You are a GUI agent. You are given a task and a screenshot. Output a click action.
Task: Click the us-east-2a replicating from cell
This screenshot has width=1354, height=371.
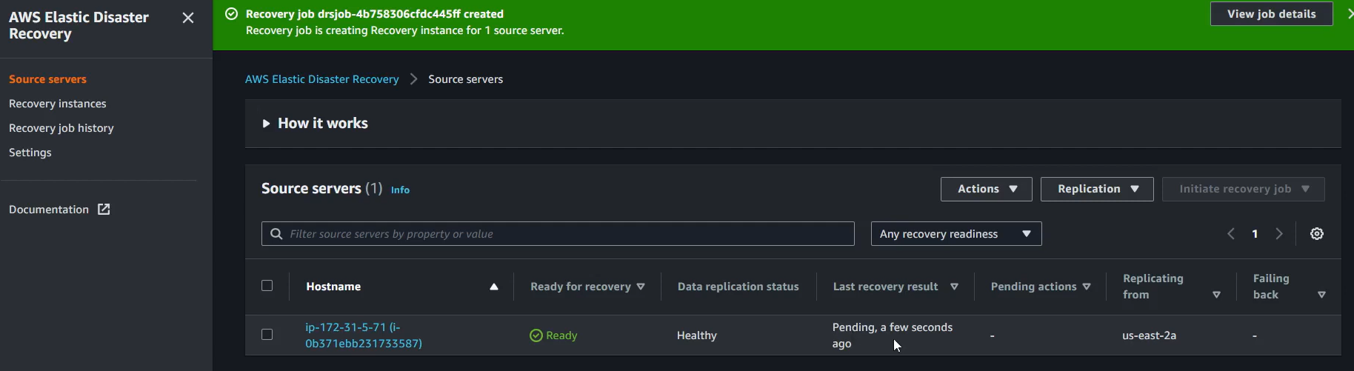(x=1149, y=335)
